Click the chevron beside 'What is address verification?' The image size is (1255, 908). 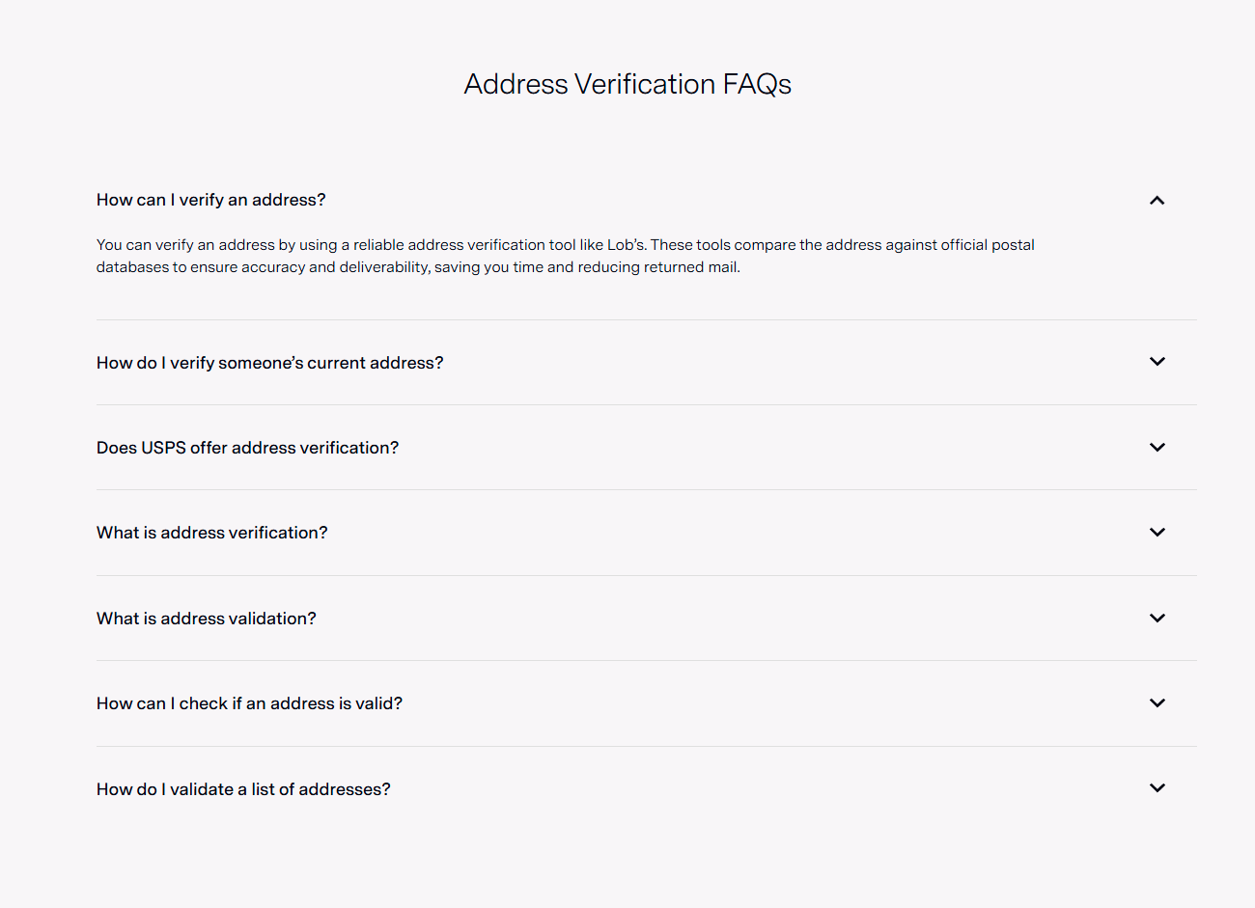[1157, 532]
